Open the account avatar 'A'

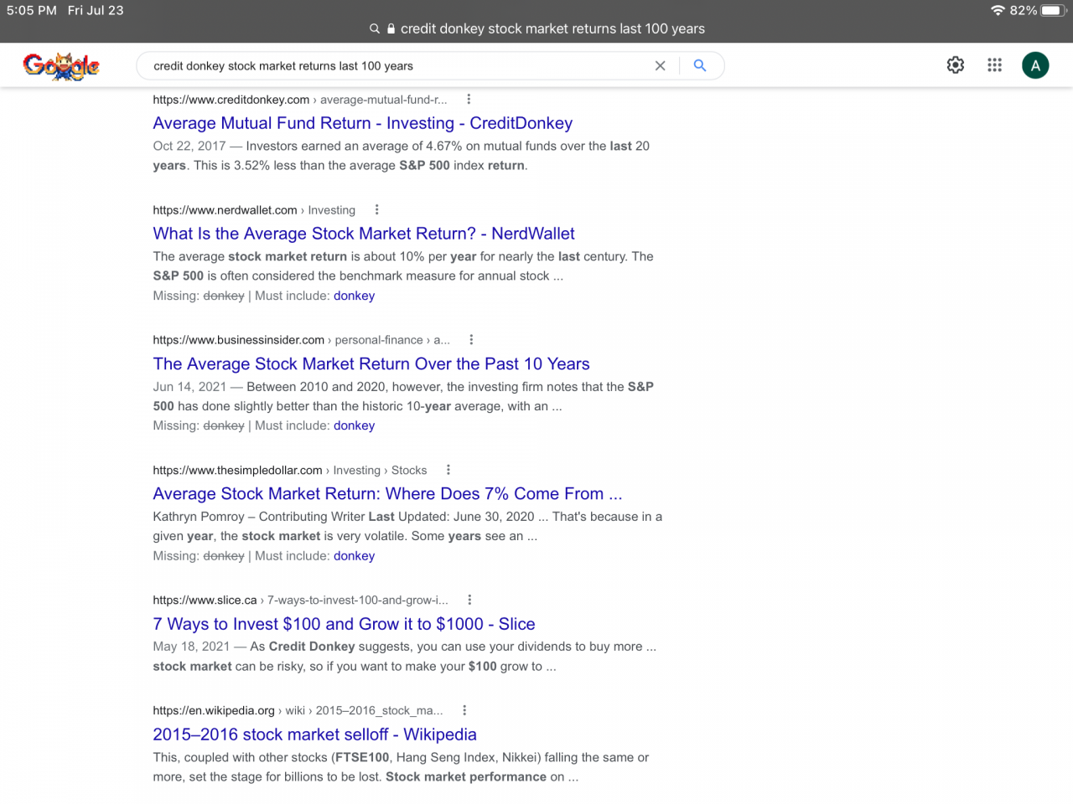click(1035, 65)
